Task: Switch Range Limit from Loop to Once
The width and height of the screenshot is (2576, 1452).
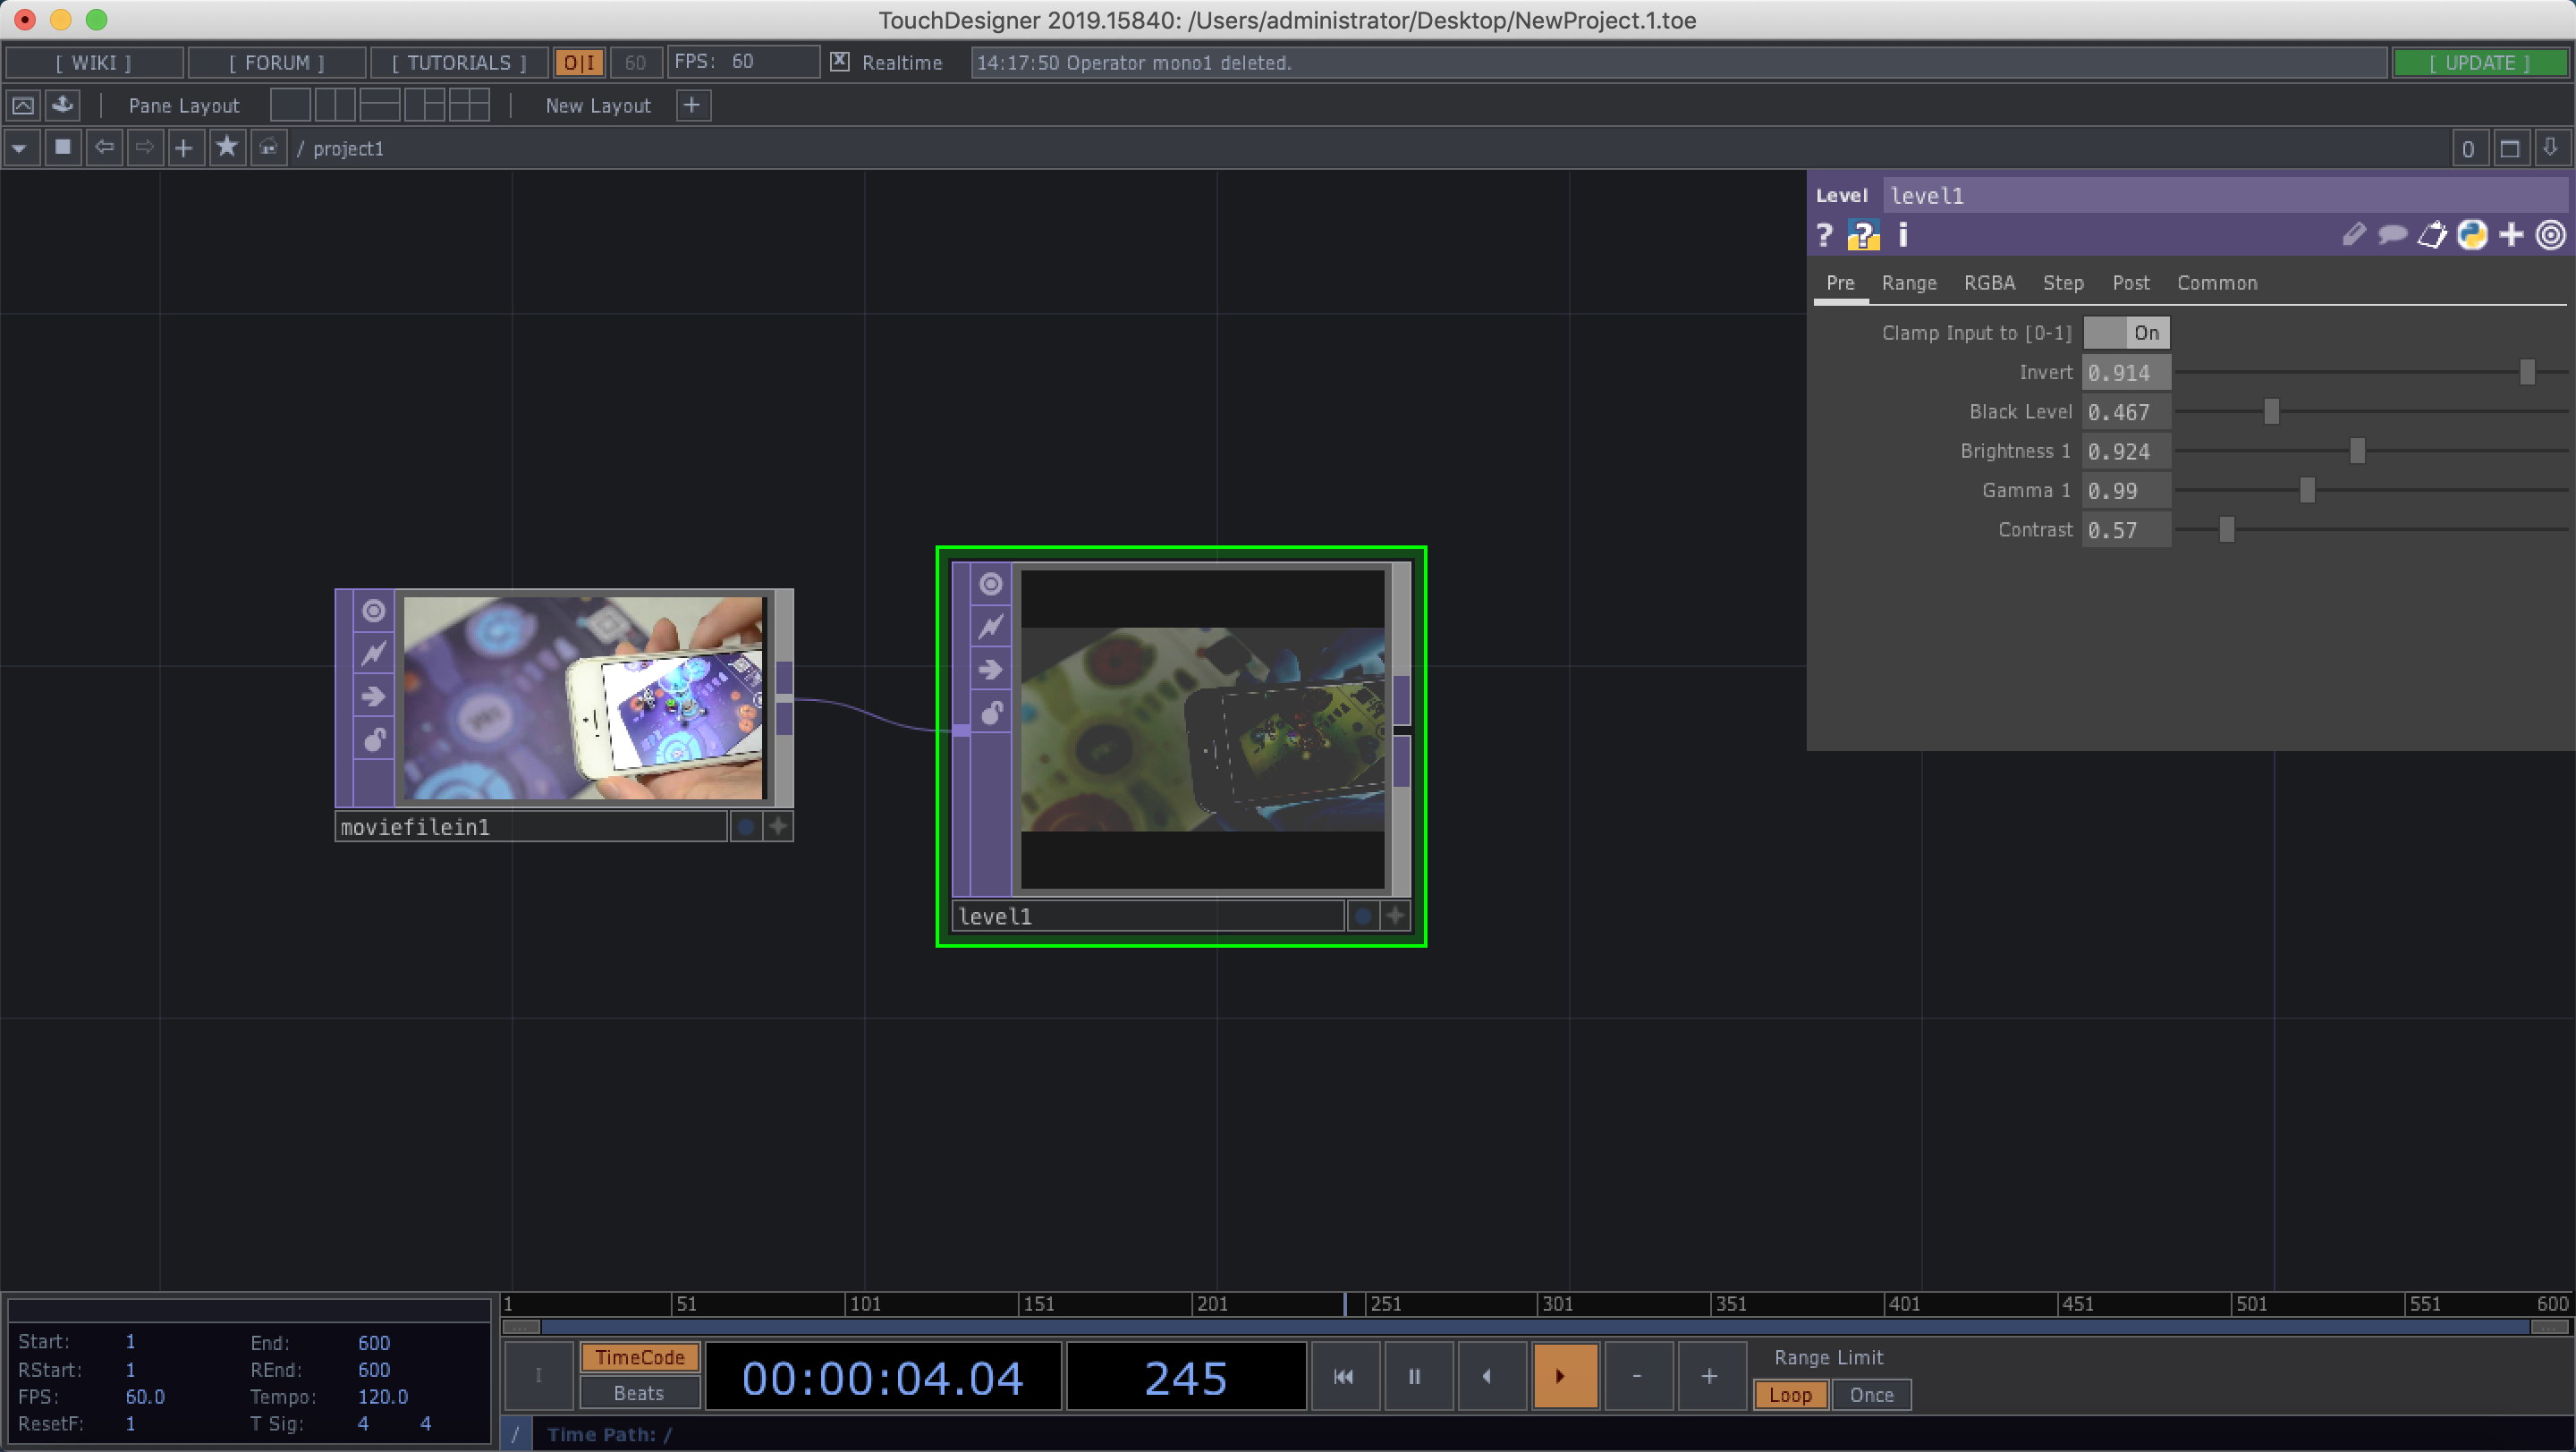Action: pos(1871,1395)
